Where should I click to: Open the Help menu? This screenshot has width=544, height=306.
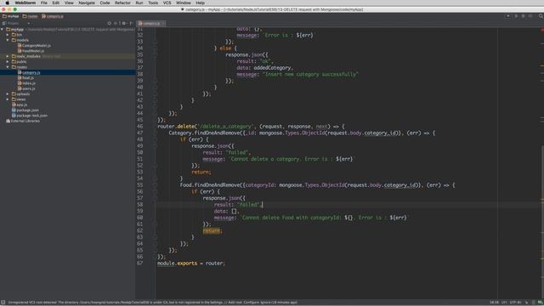coord(201,3)
